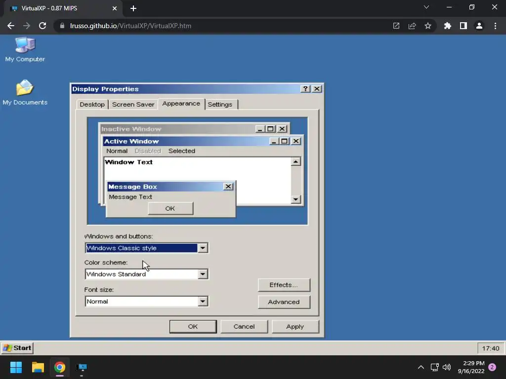This screenshot has height=379, width=506.
Task: Open Windows 11 Start menu
Action: coord(16,367)
